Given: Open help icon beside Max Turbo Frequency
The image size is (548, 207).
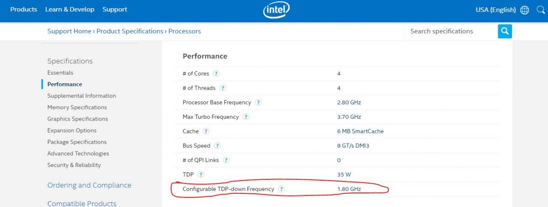Looking at the screenshot, I should [246, 117].
